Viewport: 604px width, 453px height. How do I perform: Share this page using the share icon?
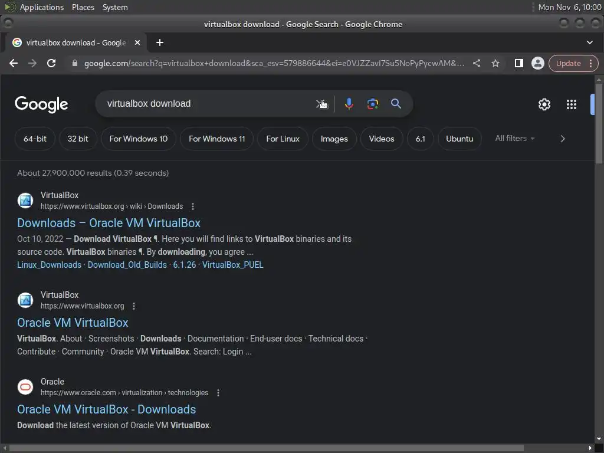[x=477, y=63]
